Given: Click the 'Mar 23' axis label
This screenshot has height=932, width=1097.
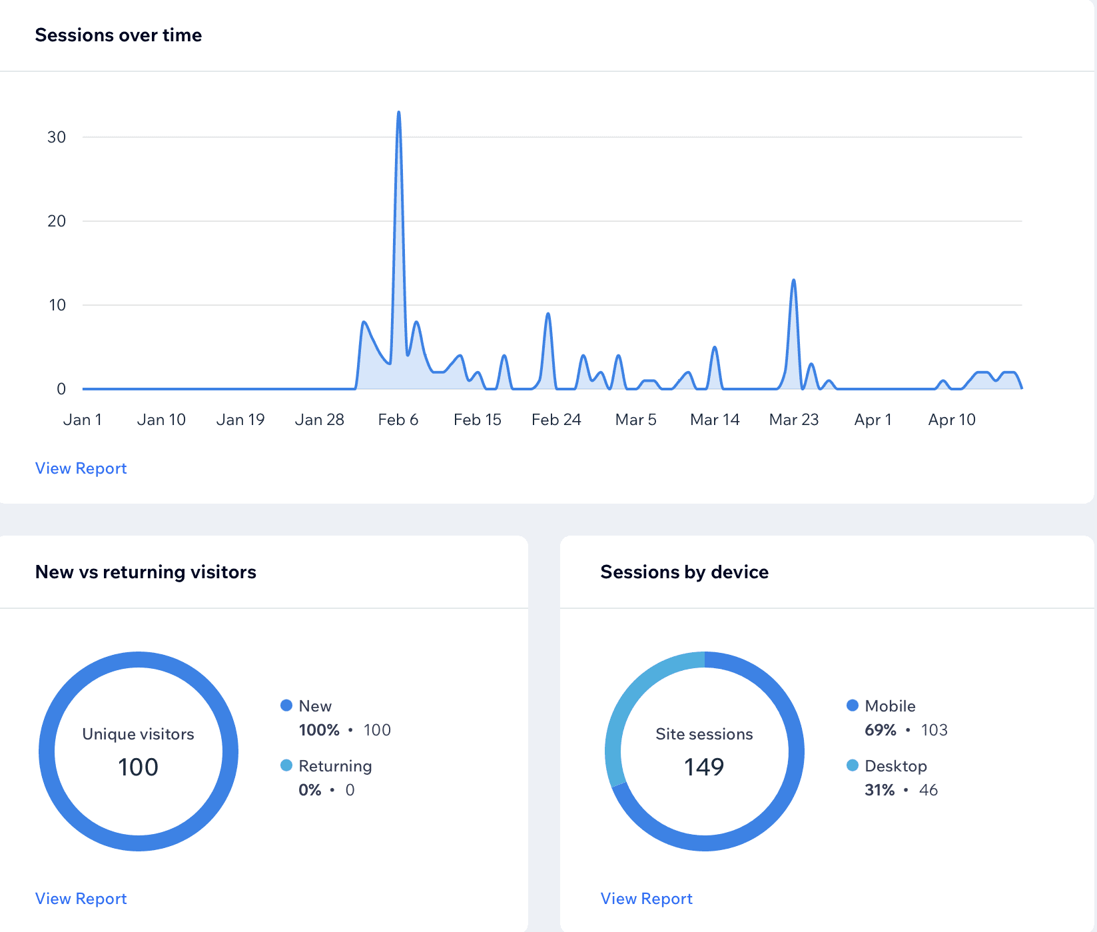Looking at the screenshot, I should pyautogui.click(x=794, y=420).
